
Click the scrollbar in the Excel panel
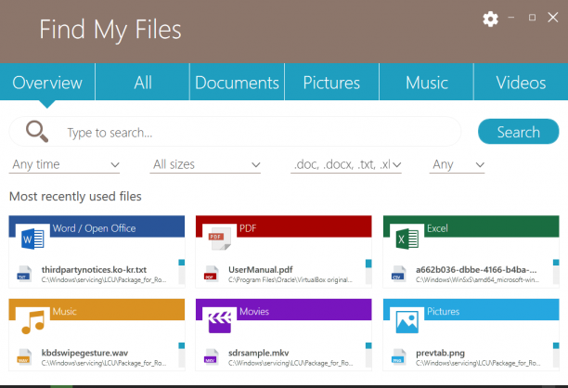tap(556, 272)
